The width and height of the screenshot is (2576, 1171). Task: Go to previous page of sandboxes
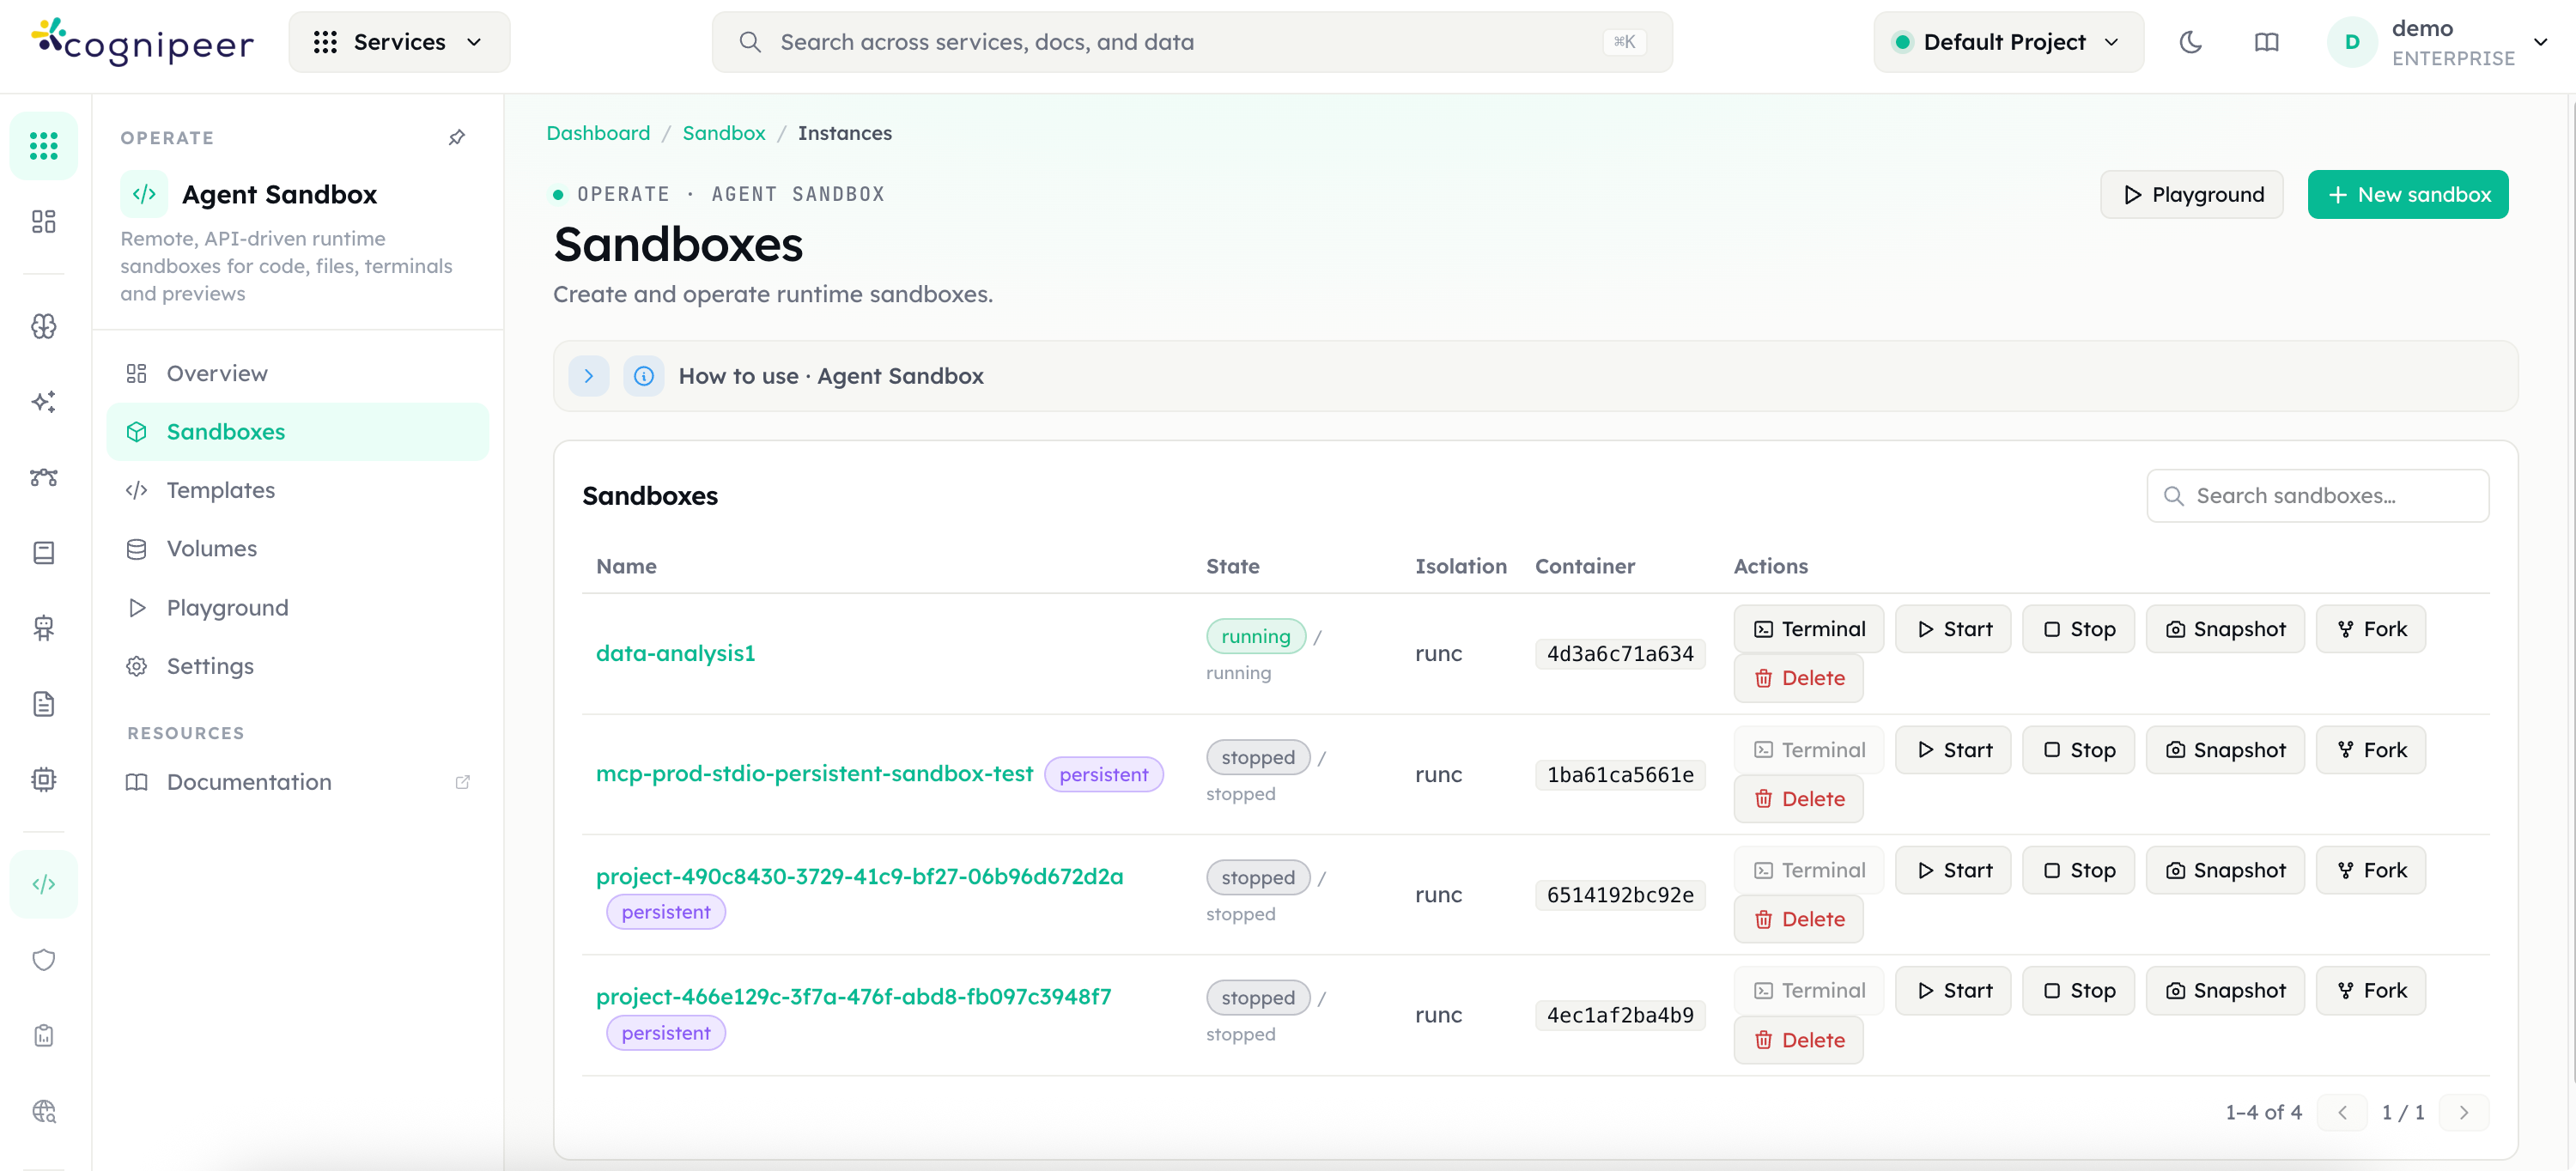(x=2342, y=1112)
